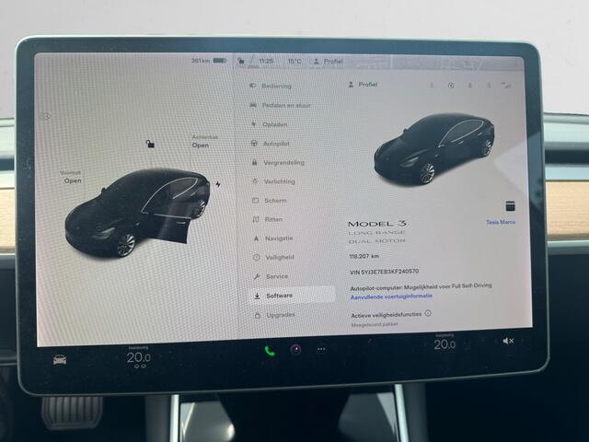
Task: Tap the green phone icon
Action: click(x=270, y=351)
